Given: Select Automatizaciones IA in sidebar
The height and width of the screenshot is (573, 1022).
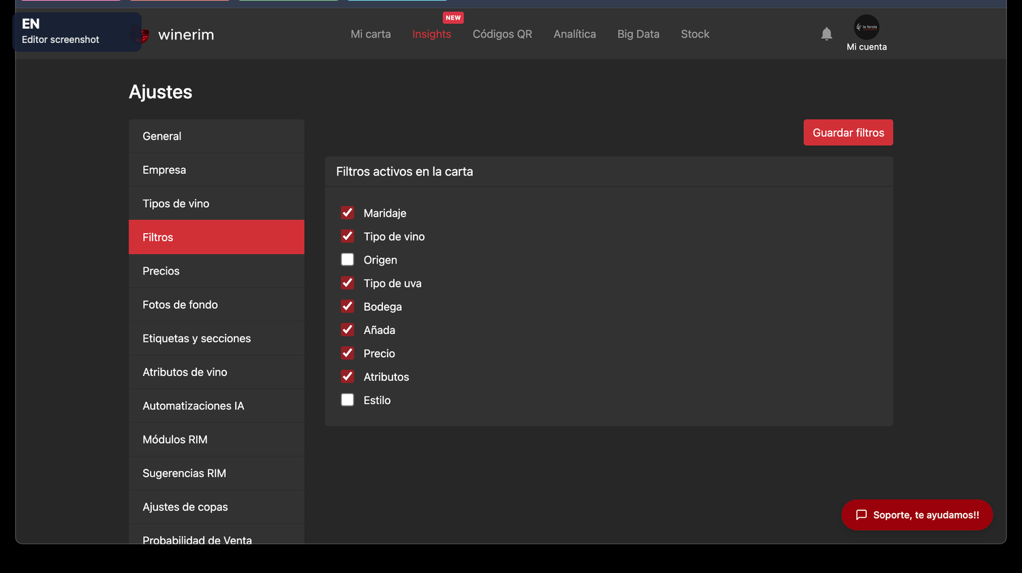Looking at the screenshot, I should (217, 406).
